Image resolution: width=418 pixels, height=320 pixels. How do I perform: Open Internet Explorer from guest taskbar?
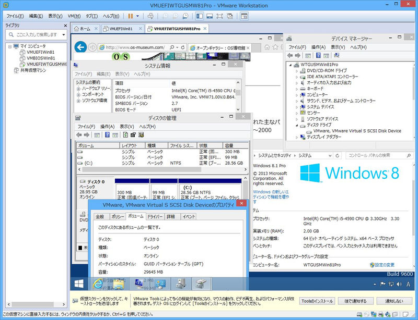[x=98, y=284]
